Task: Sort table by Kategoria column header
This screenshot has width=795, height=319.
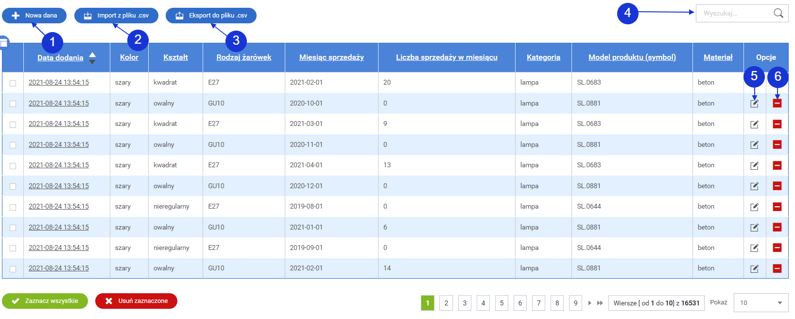Action: point(543,57)
